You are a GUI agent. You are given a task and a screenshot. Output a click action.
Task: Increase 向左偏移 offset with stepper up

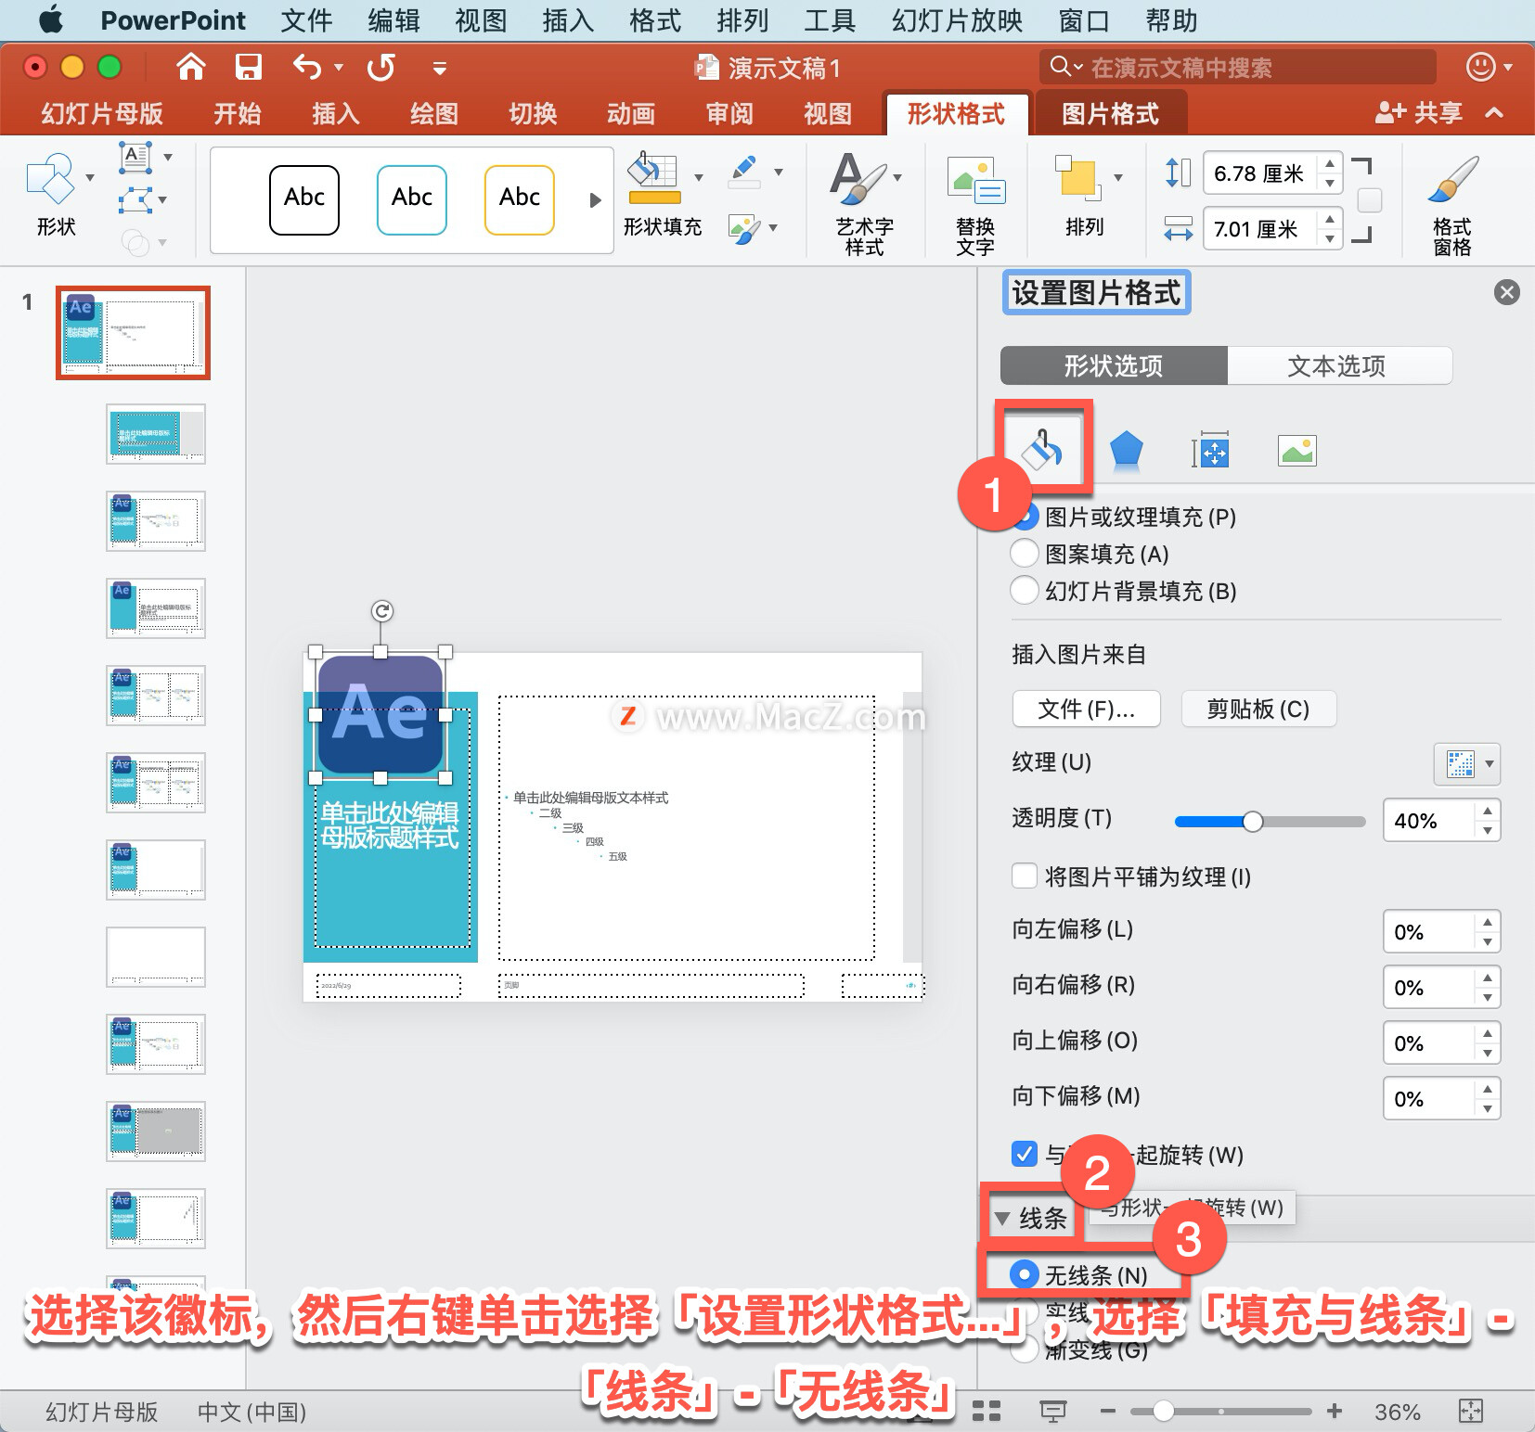1488,922
